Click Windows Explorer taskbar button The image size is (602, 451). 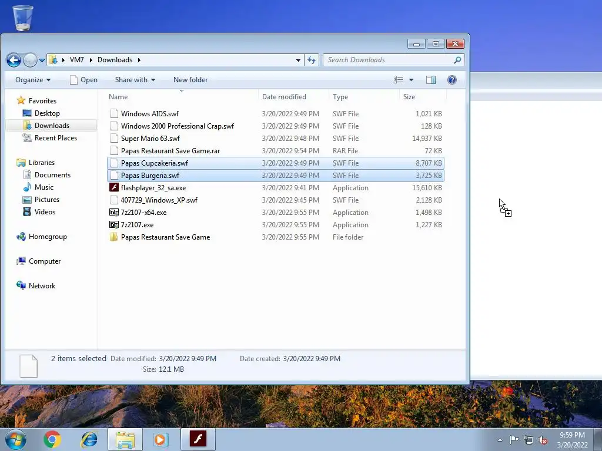[x=125, y=439]
